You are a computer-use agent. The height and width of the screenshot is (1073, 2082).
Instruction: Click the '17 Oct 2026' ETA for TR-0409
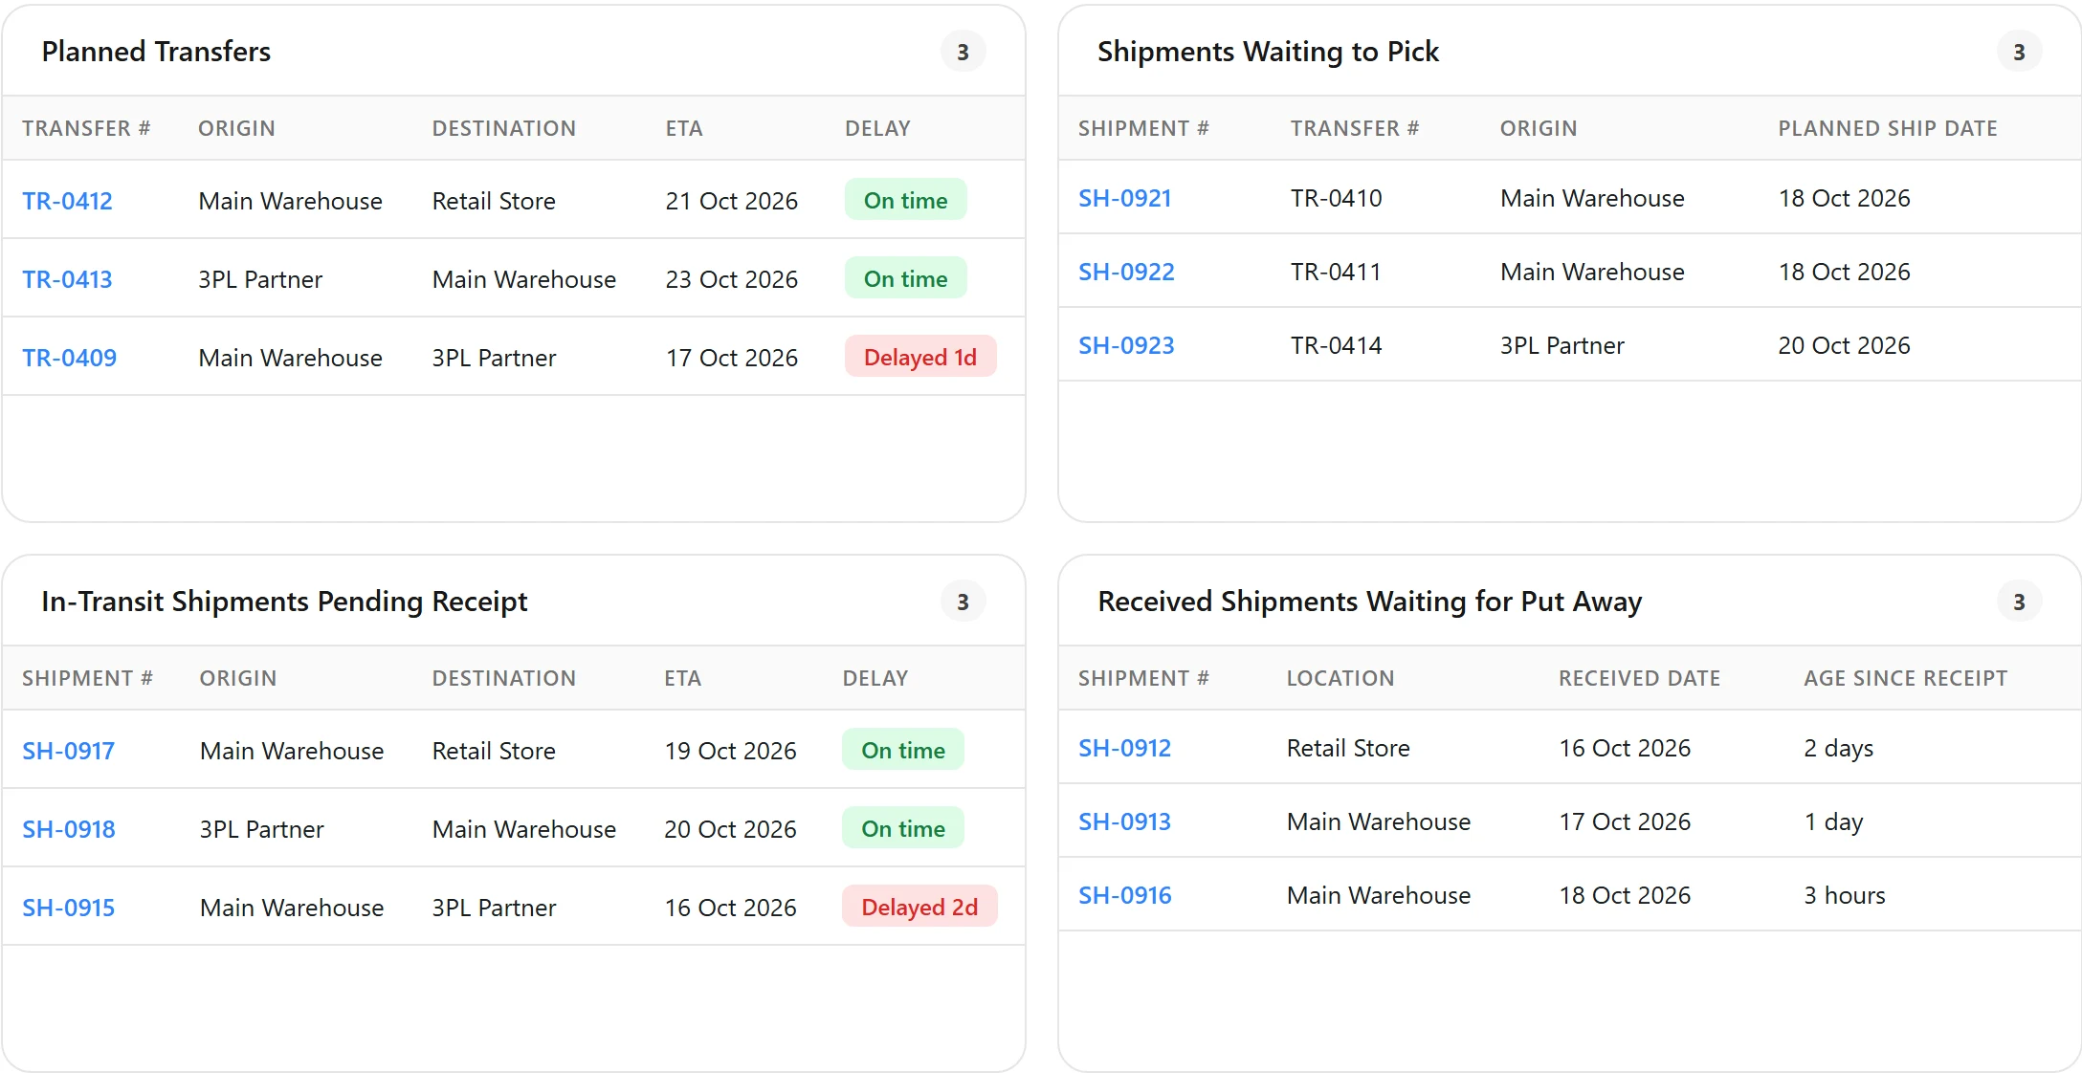732,358
